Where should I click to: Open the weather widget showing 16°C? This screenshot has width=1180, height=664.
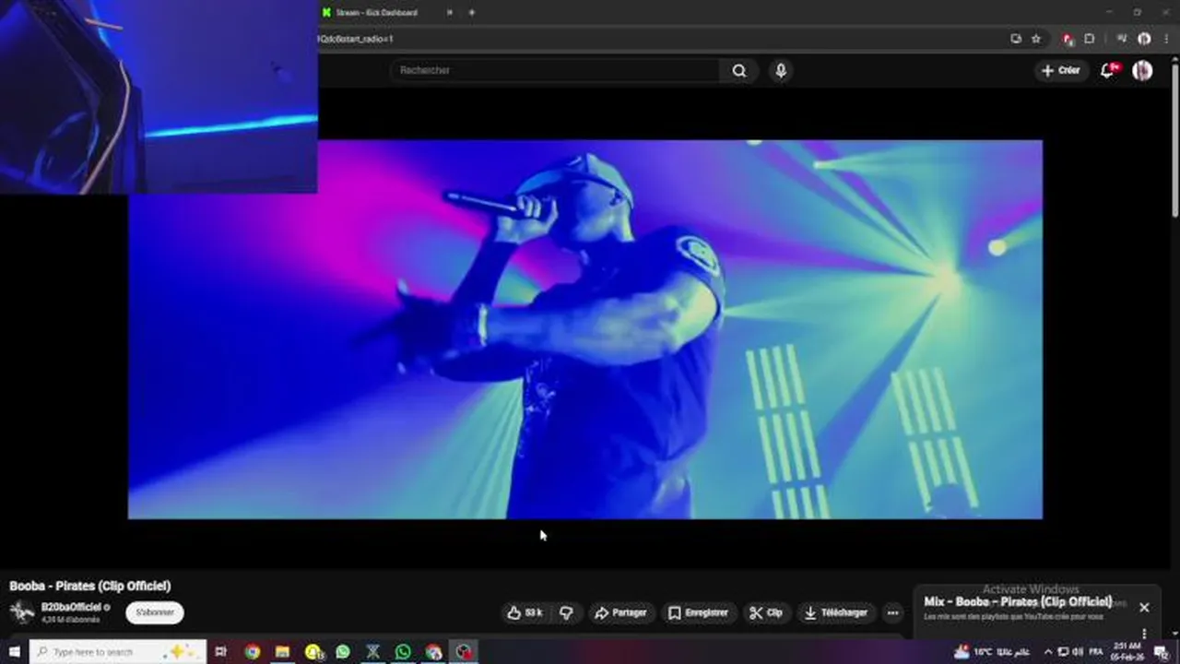pyautogui.click(x=991, y=652)
